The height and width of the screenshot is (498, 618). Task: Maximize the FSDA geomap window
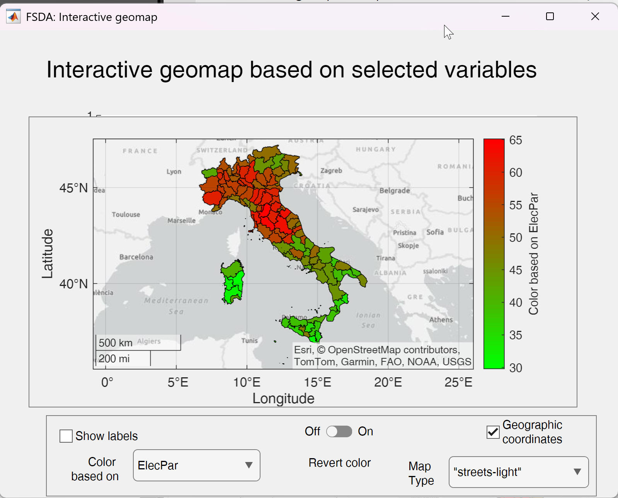pos(550,16)
